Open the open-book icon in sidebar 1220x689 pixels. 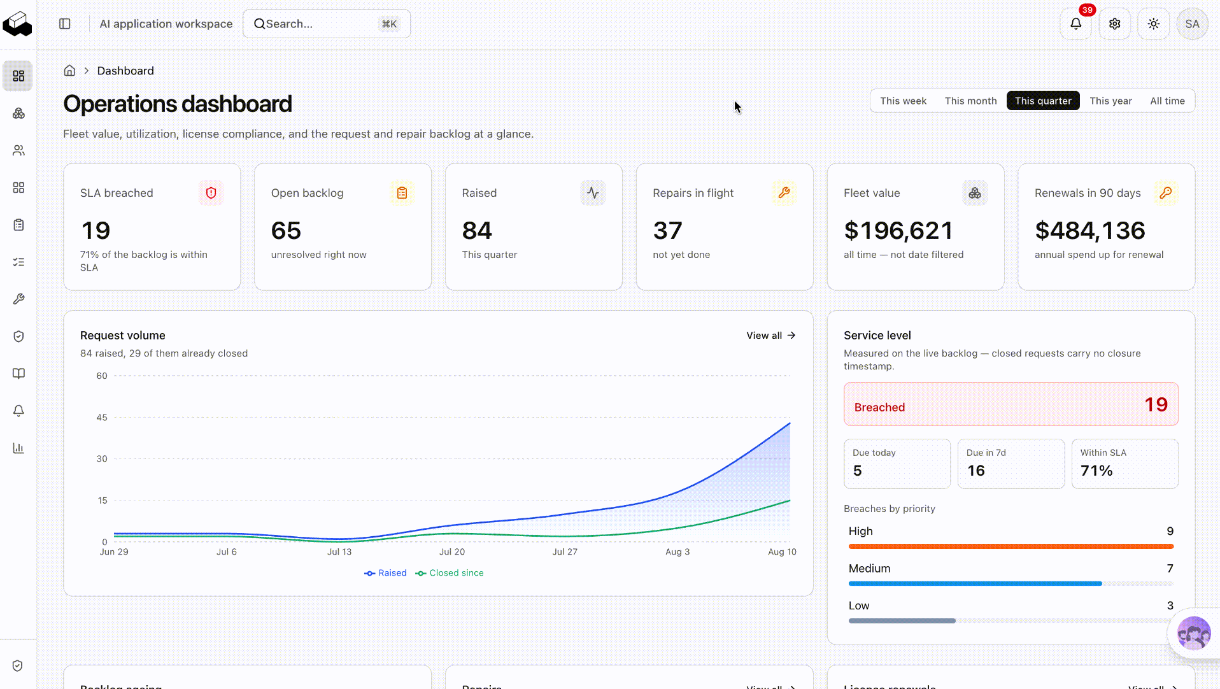18,373
